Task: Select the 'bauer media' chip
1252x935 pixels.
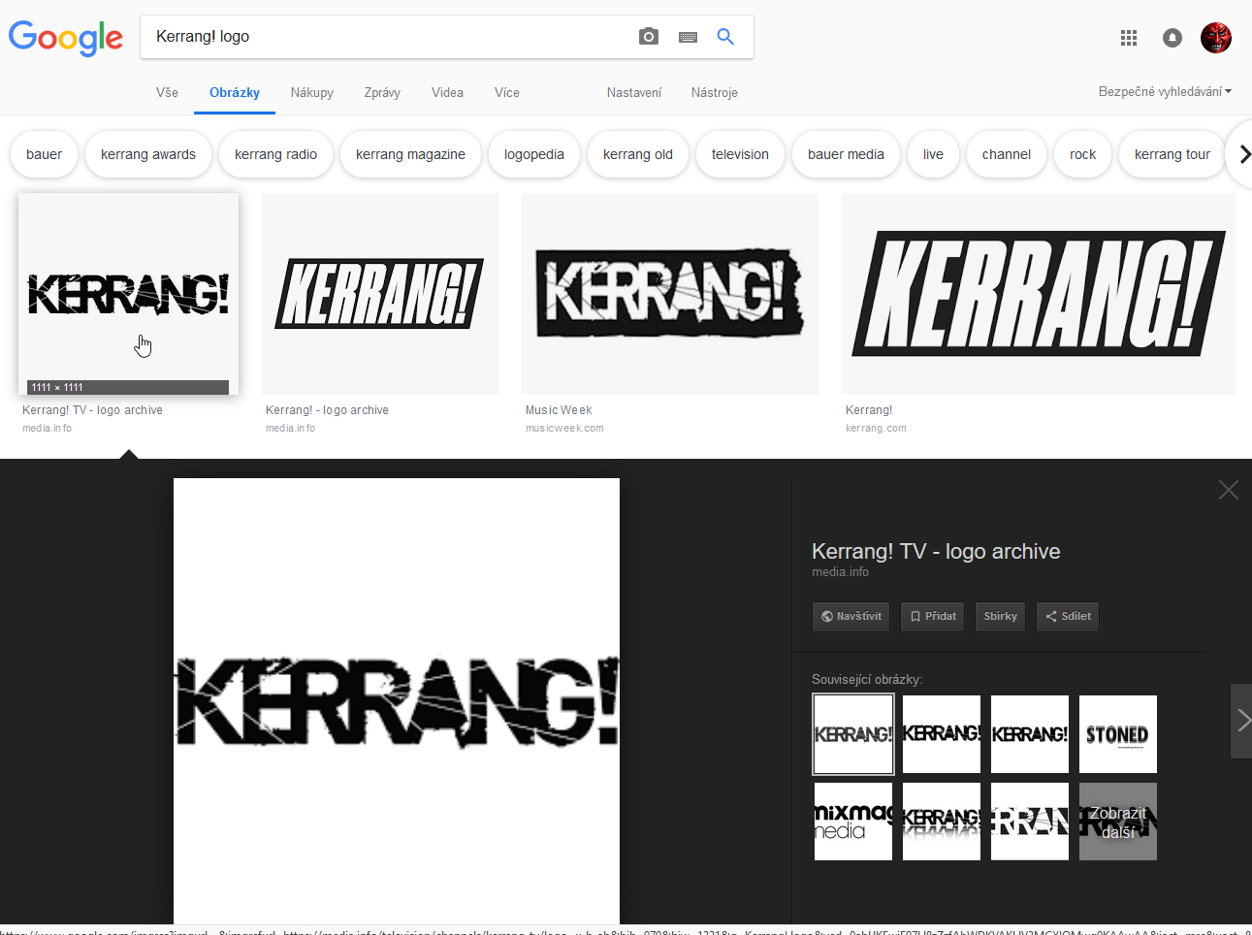Action: pyautogui.click(x=846, y=154)
